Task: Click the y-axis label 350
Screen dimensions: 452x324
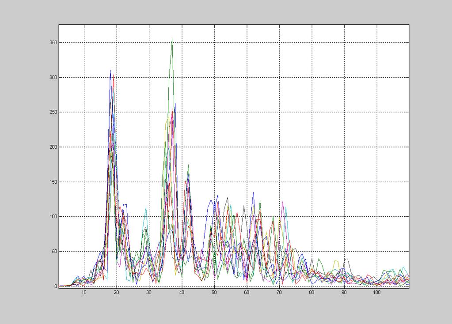Action: click(53, 43)
